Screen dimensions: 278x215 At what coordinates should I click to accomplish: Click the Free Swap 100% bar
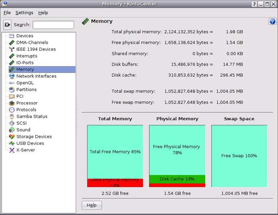click(239, 156)
